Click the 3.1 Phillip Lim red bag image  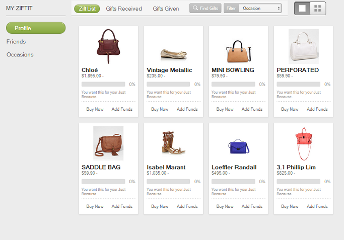coord(304,144)
